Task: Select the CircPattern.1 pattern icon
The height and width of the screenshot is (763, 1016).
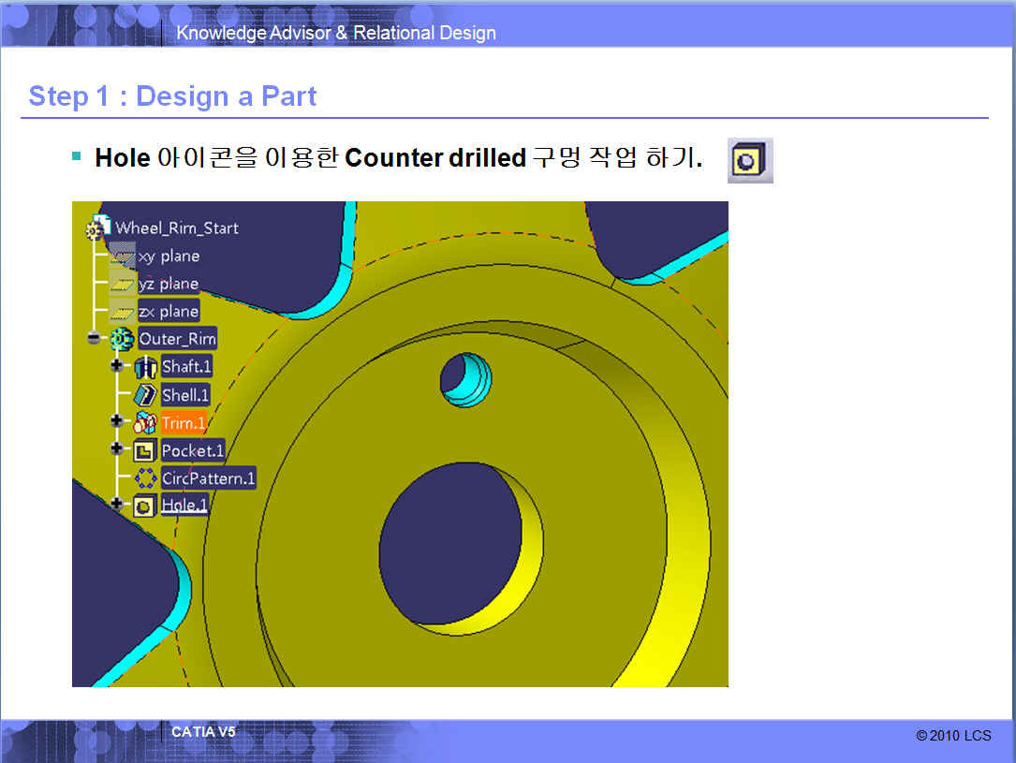Action: click(146, 478)
